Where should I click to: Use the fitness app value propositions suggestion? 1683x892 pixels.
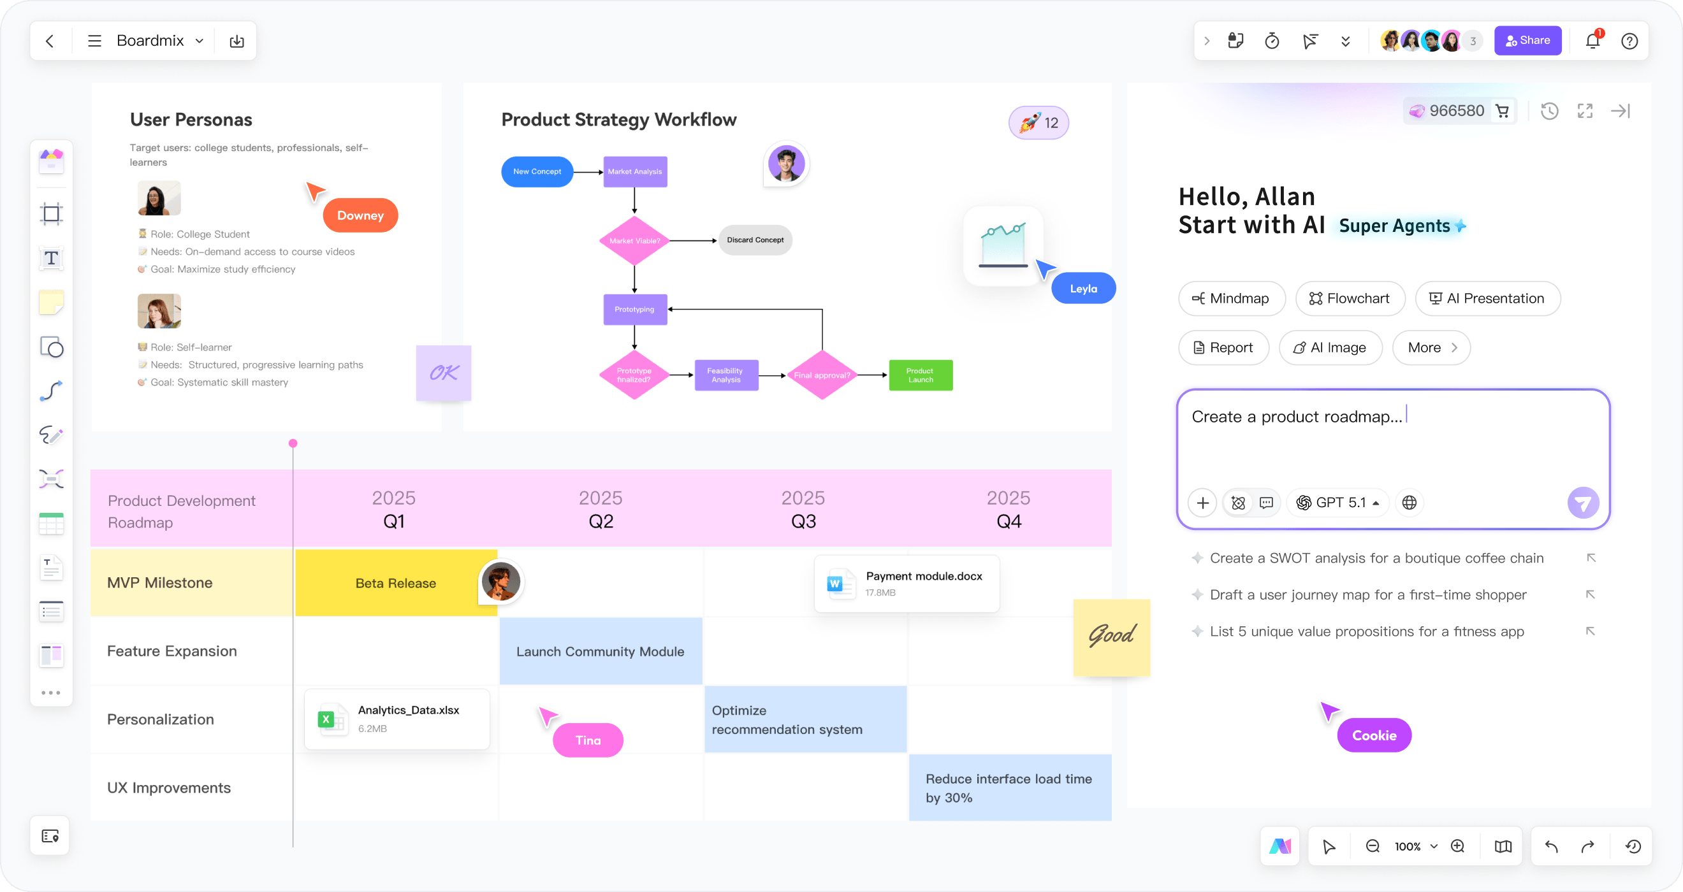click(1393, 631)
